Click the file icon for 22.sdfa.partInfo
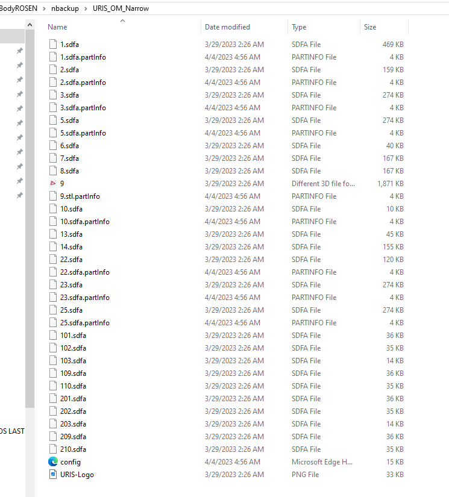 pos(53,272)
